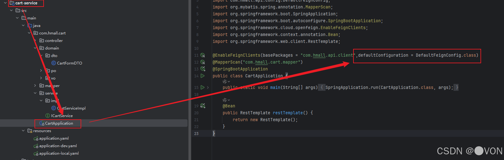Collapse the com.hmall.cart package chevron

pyautogui.click(x=29, y=33)
